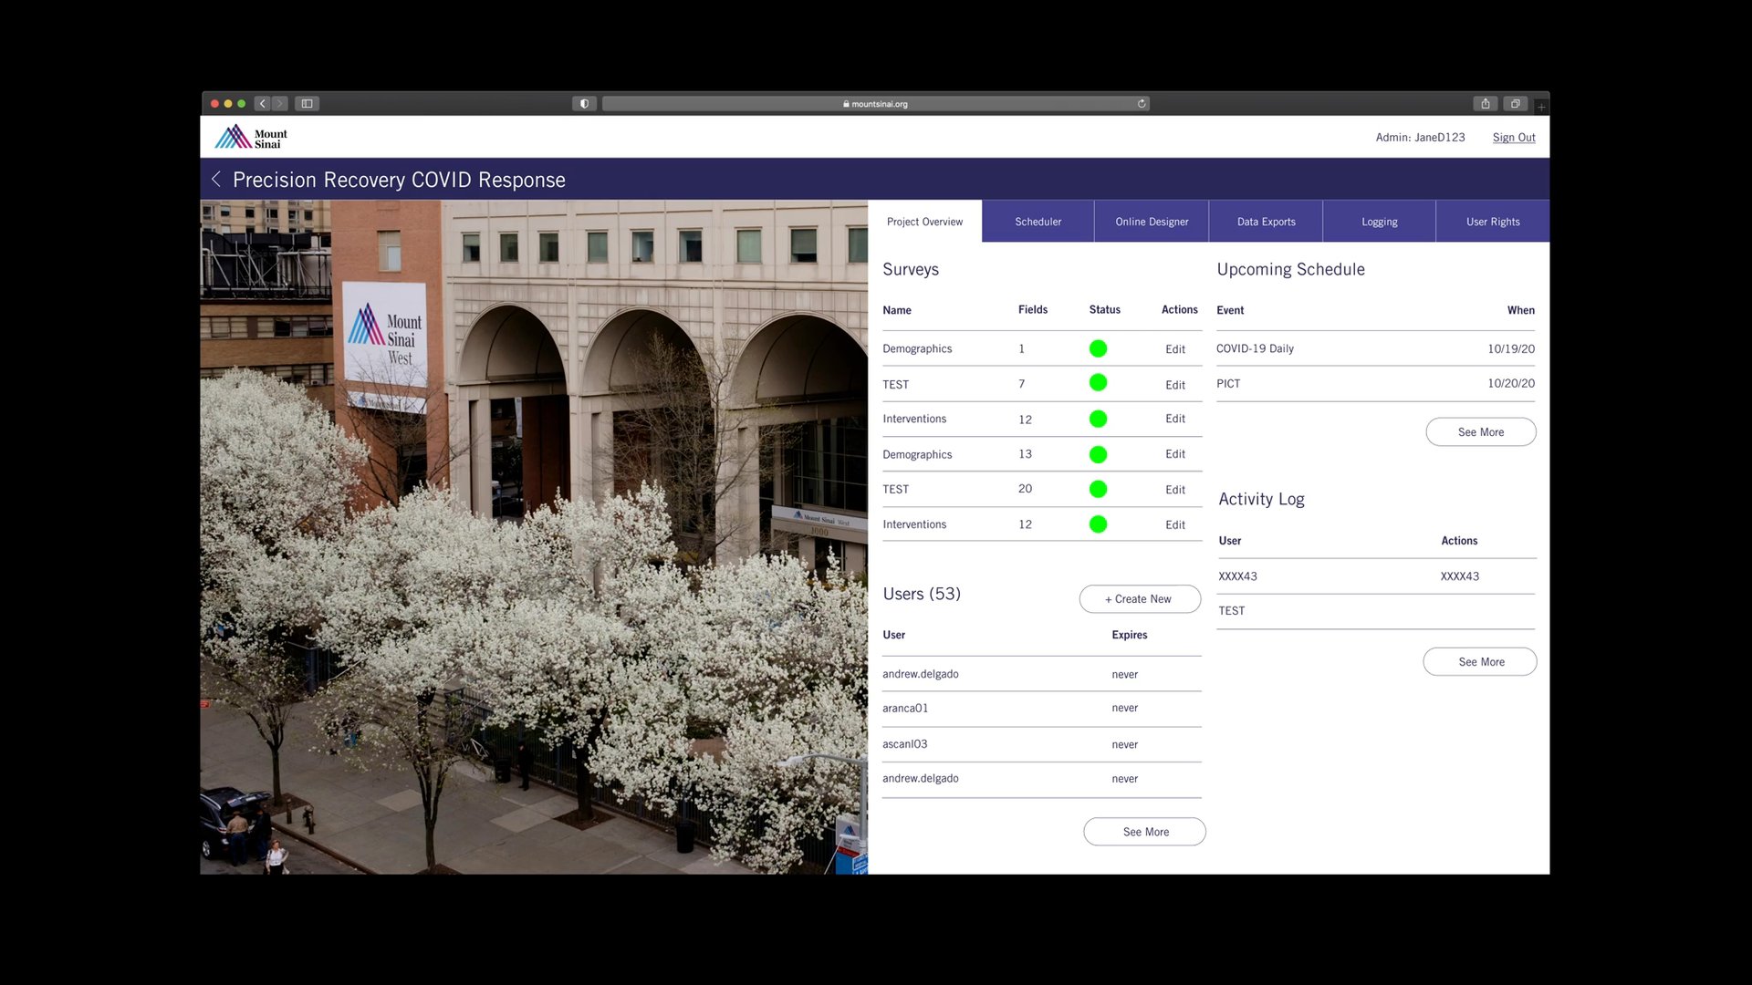Screen dimensions: 1752x985
Task: Click the browser back navigation arrow
Action: pyautogui.click(x=263, y=104)
